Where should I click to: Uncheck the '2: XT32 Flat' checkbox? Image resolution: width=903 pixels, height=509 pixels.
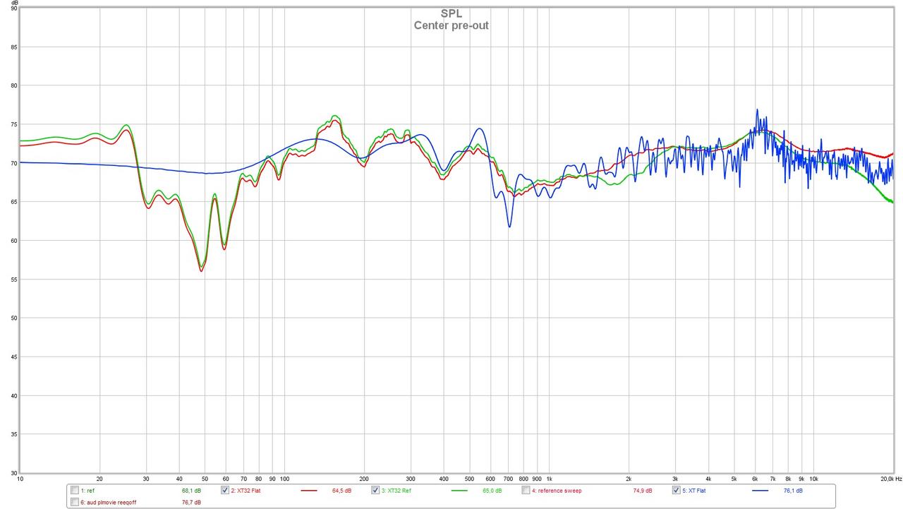click(225, 490)
